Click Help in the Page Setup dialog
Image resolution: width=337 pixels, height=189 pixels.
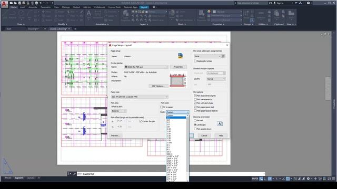(221, 135)
